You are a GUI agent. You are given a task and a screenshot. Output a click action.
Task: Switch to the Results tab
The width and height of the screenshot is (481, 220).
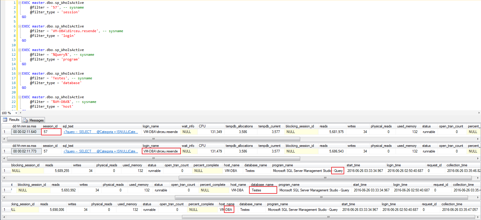click(11, 120)
